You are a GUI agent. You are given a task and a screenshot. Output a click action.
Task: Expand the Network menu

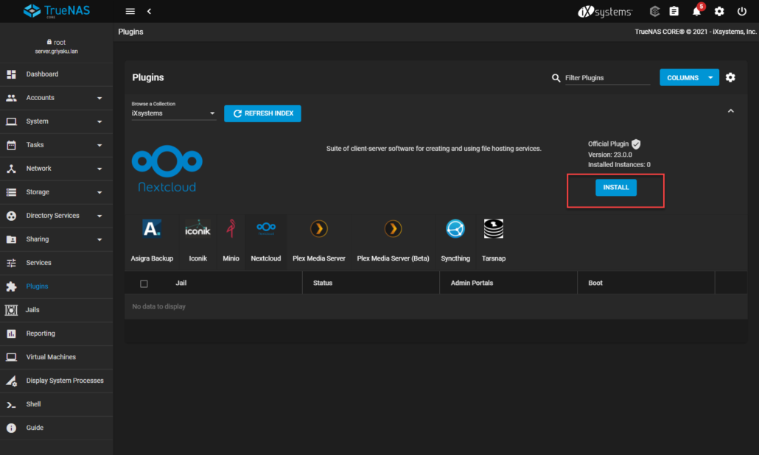pos(56,169)
